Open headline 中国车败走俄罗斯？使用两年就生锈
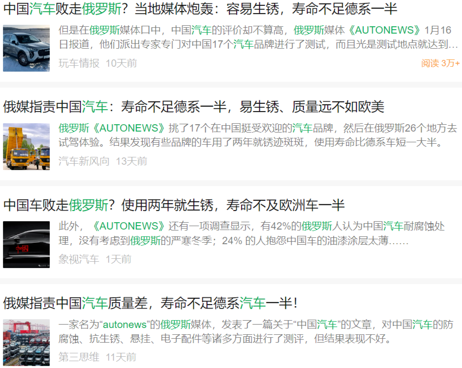Image resolution: width=462 pixels, height=368 pixels. click(174, 205)
